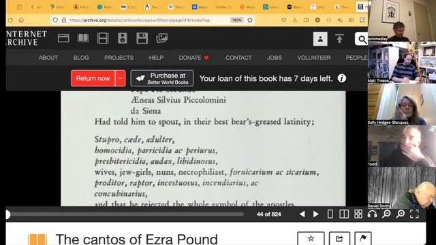Open the Internet Archive video film icon
The image size is (436, 245).
pyautogui.click(x=103, y=38)
